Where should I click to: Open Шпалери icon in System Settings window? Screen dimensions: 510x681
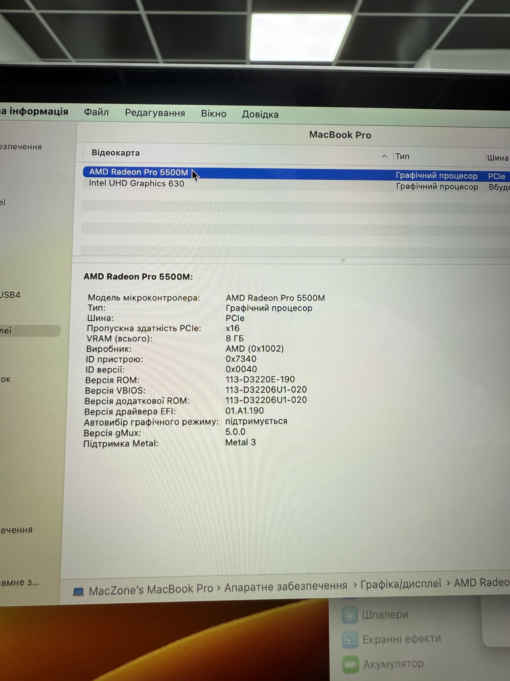click(350, 615)
